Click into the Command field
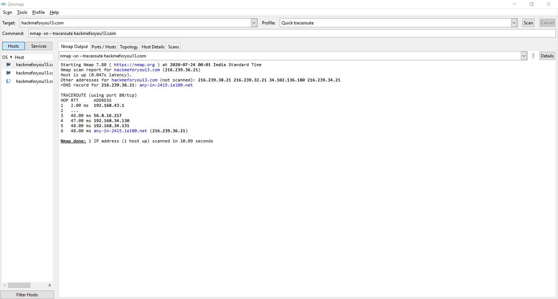Viewport: 558px width, 299px height. pyautogui.click(x=291, y=33)
